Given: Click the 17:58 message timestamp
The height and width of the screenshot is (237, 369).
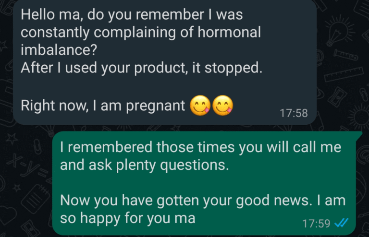Looking at the screenshot, I should (x=293, y=113).
